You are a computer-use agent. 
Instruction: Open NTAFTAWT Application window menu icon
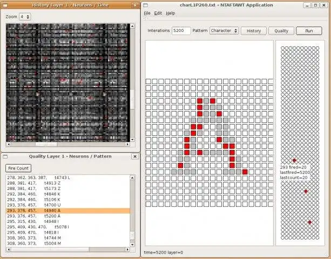145,5
